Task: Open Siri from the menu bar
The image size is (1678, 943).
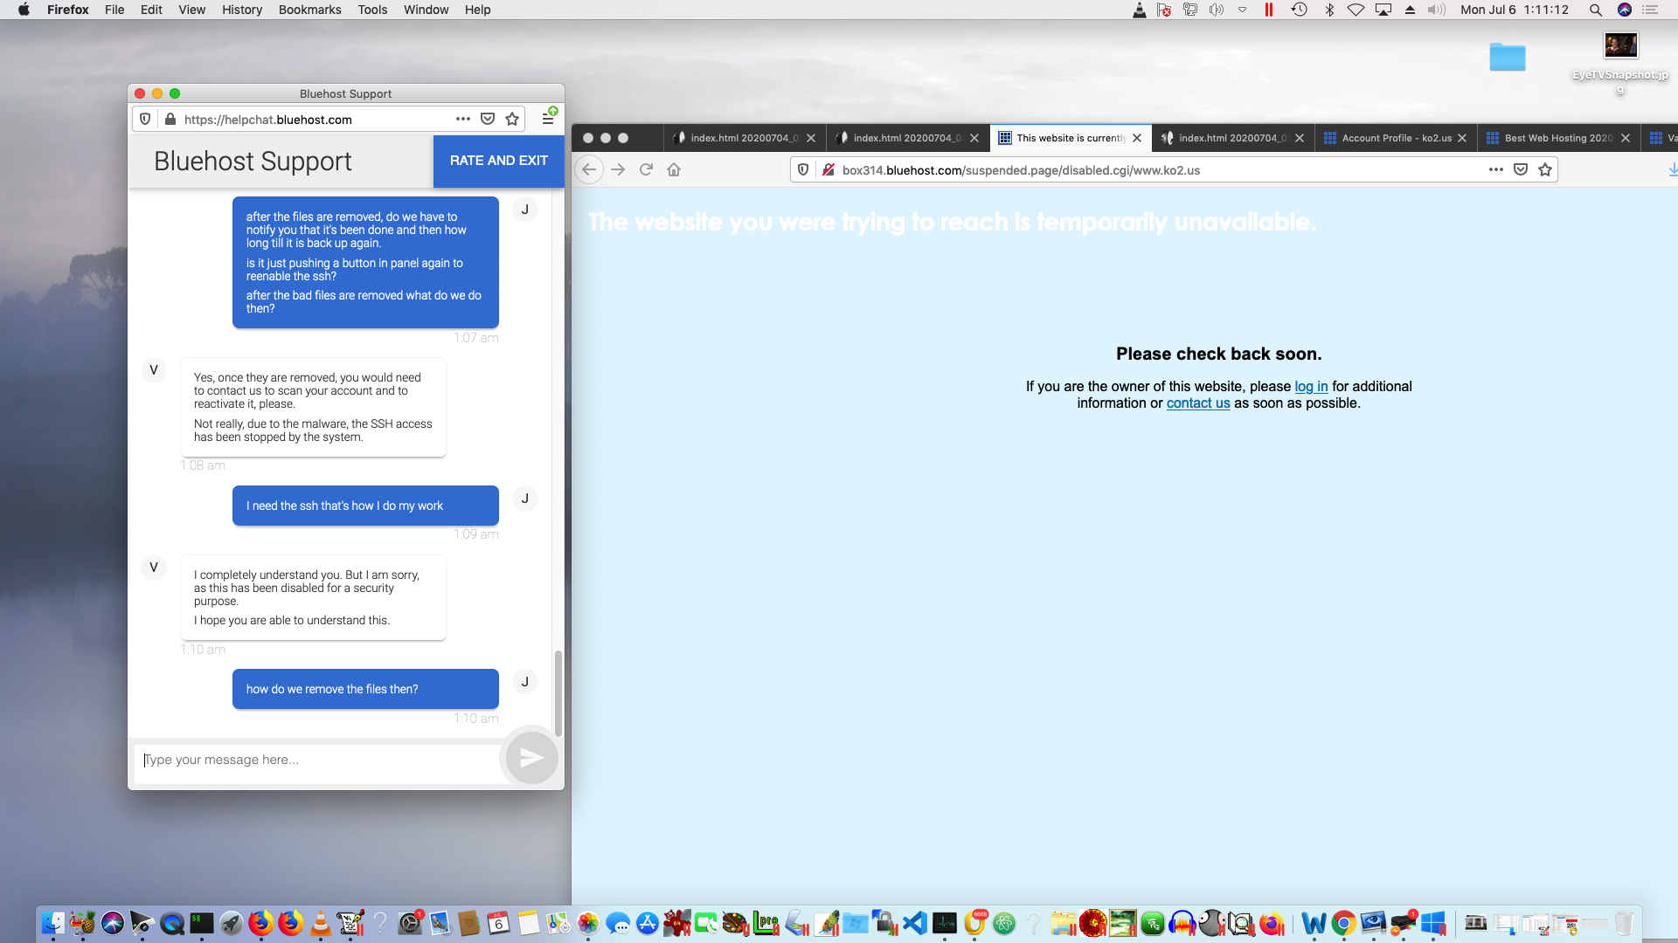Action: [1625, 10]
